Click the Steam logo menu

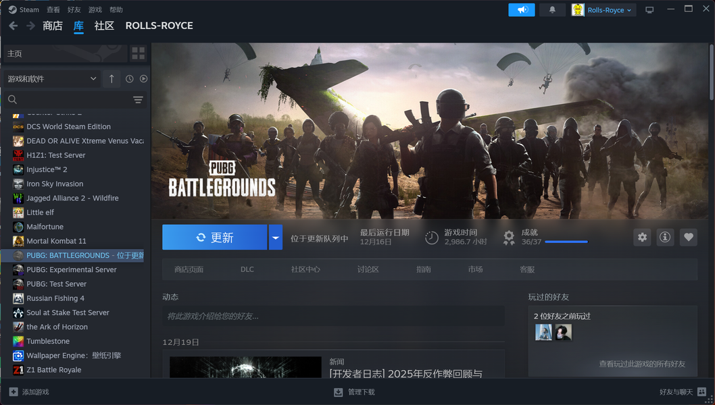click(x=13, y=9)
